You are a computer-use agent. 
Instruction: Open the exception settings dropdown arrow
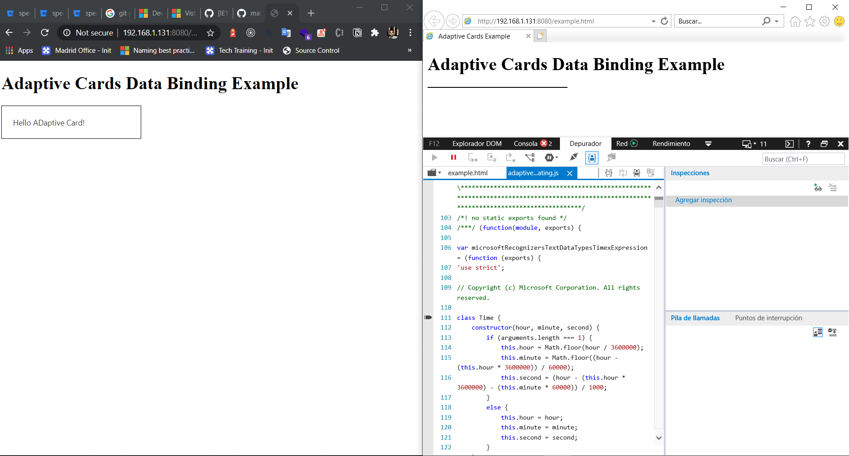tap(556, 157)
